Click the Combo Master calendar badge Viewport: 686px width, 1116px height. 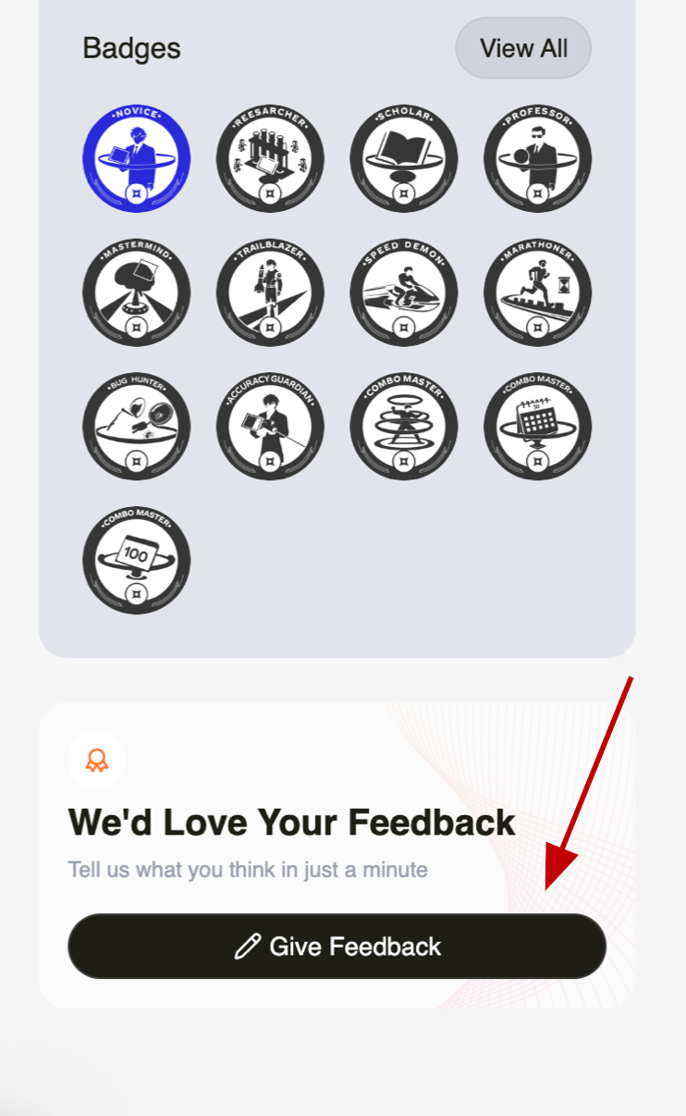(538, 427)
